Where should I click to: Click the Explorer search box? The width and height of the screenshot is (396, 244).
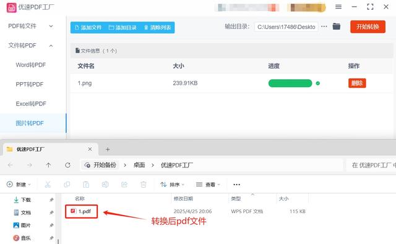(371, 165)
